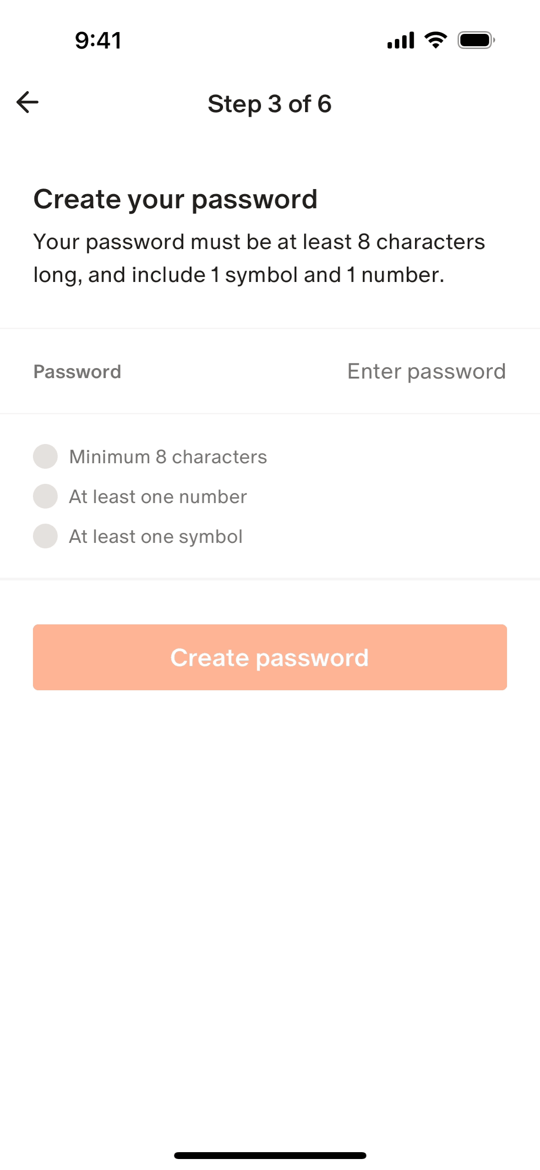Click the divider line beneath the requirements checklist
The image size is (540, 1170).
coord(270,579)
